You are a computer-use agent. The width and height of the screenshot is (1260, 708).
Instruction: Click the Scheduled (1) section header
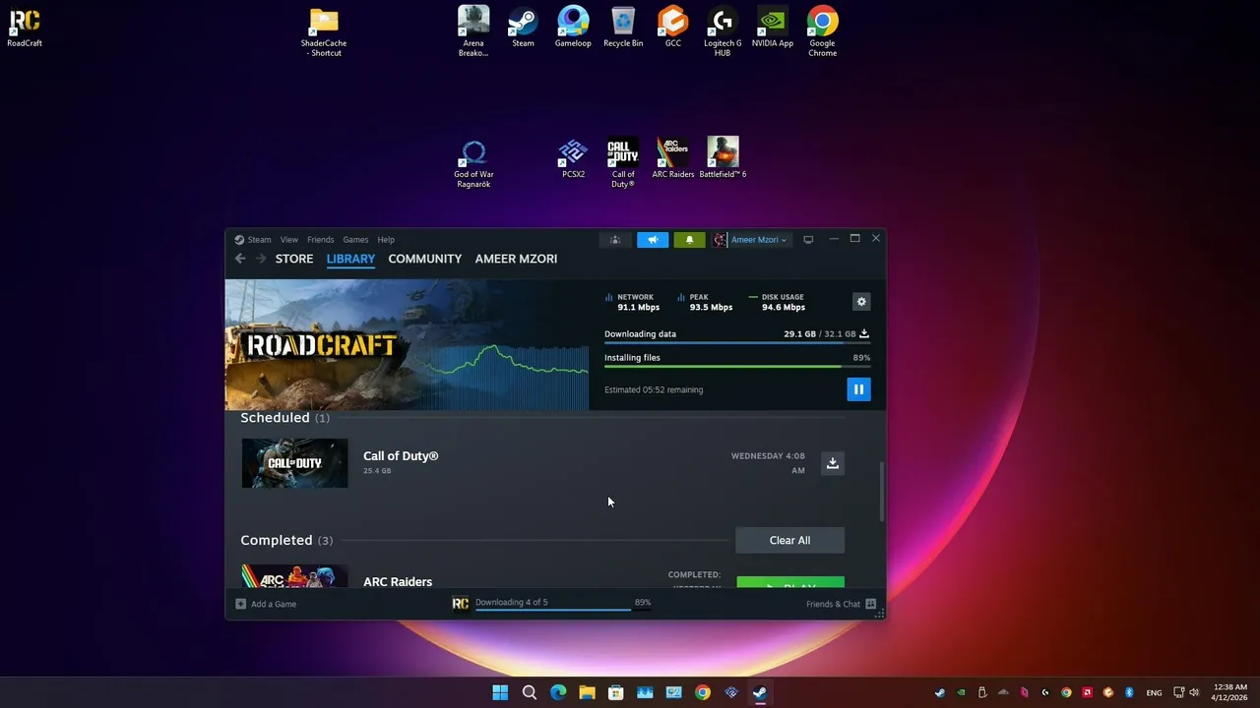(x=284, y=418)
